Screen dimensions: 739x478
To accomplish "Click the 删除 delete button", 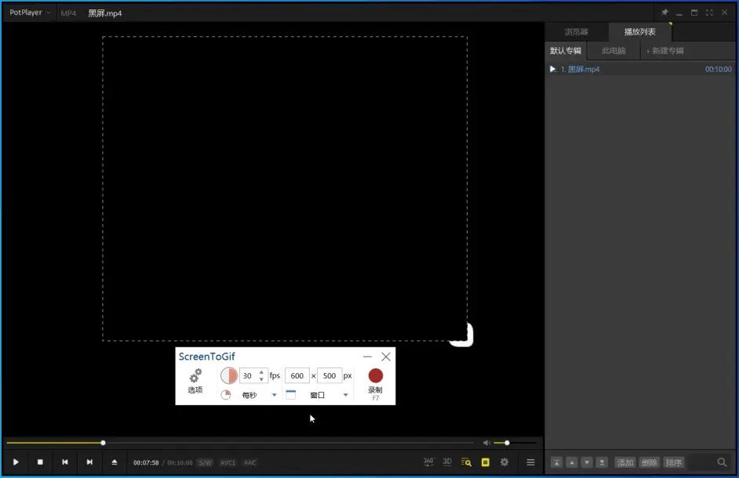I will (x=650, y=462).
